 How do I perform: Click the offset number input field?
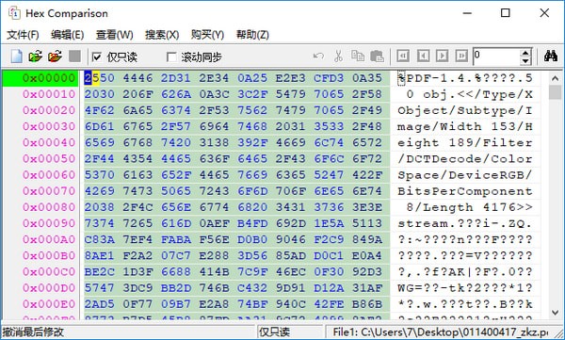click(497, 57)
